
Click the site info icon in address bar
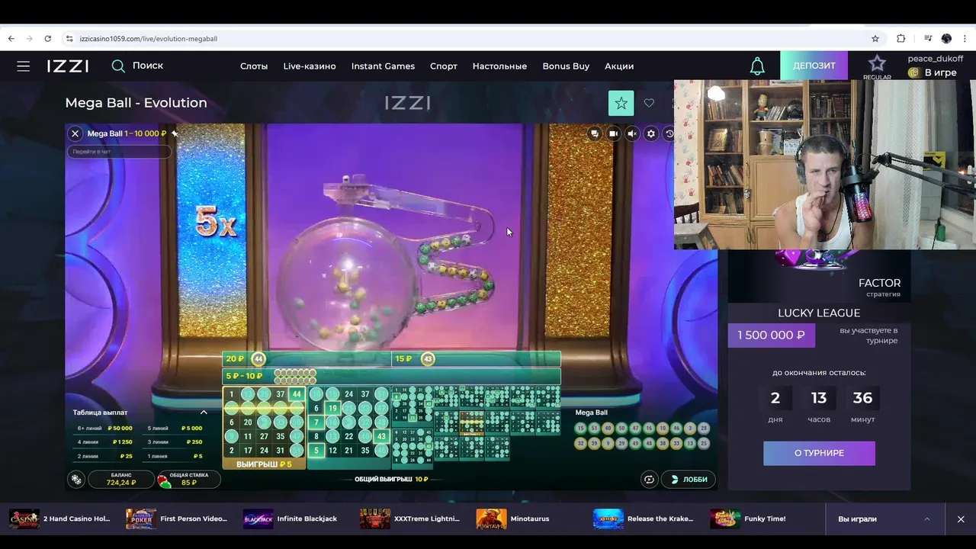(x=69, y=38)
